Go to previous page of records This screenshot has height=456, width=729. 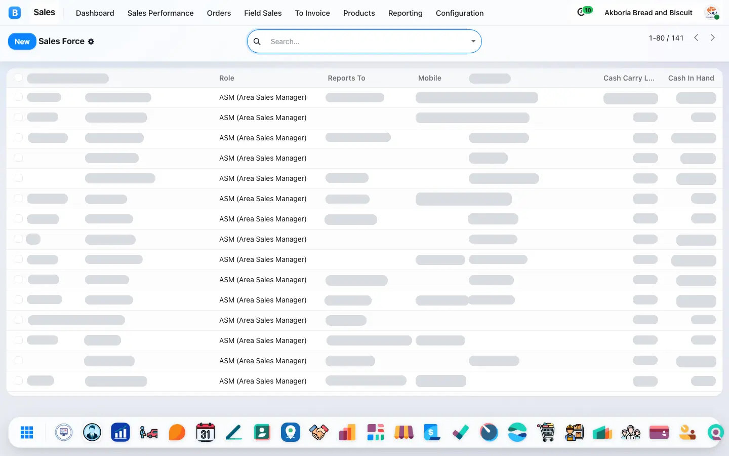[x=697, y=37]
